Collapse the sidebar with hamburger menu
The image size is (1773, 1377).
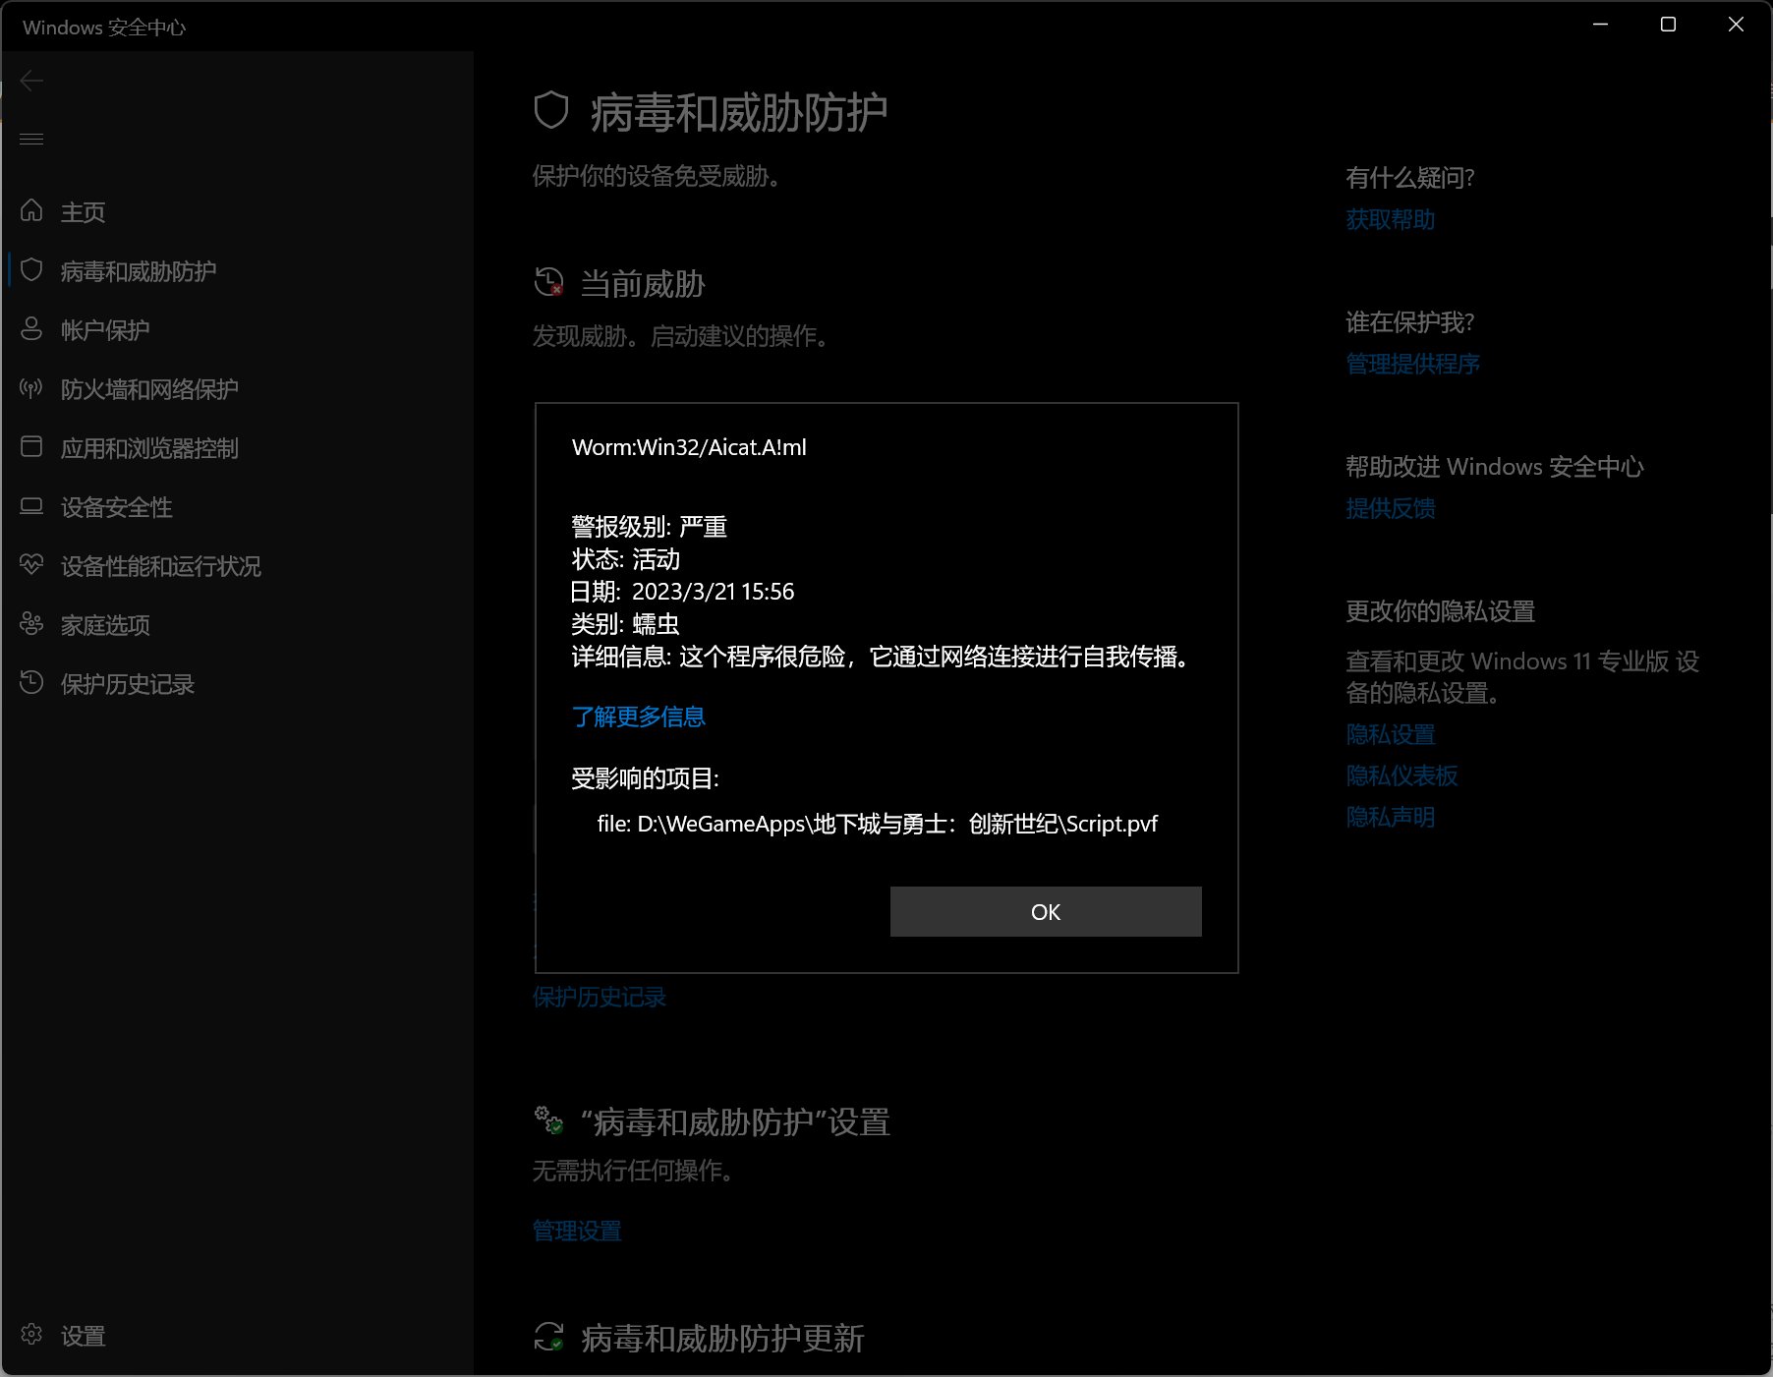tap(31, 140)
